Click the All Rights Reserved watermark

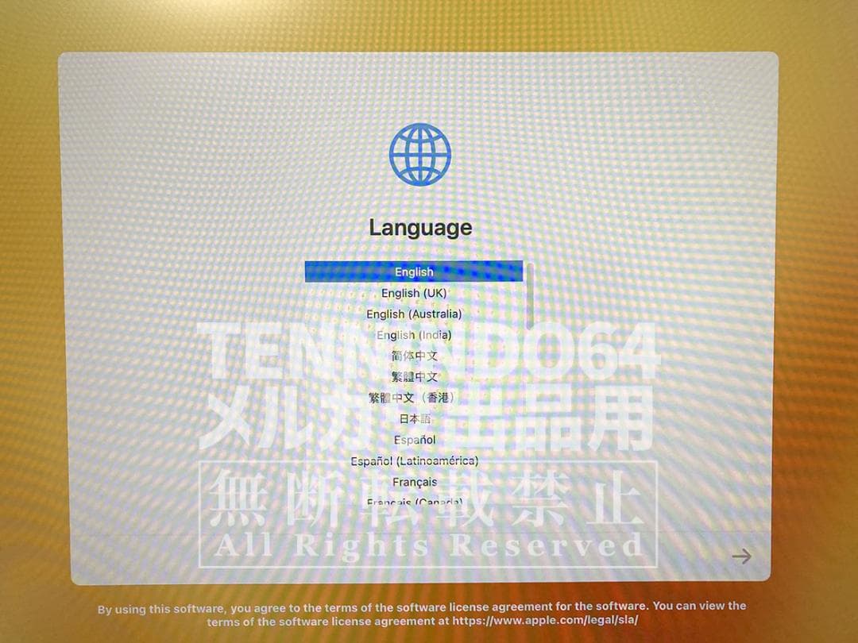click(427, 546)
